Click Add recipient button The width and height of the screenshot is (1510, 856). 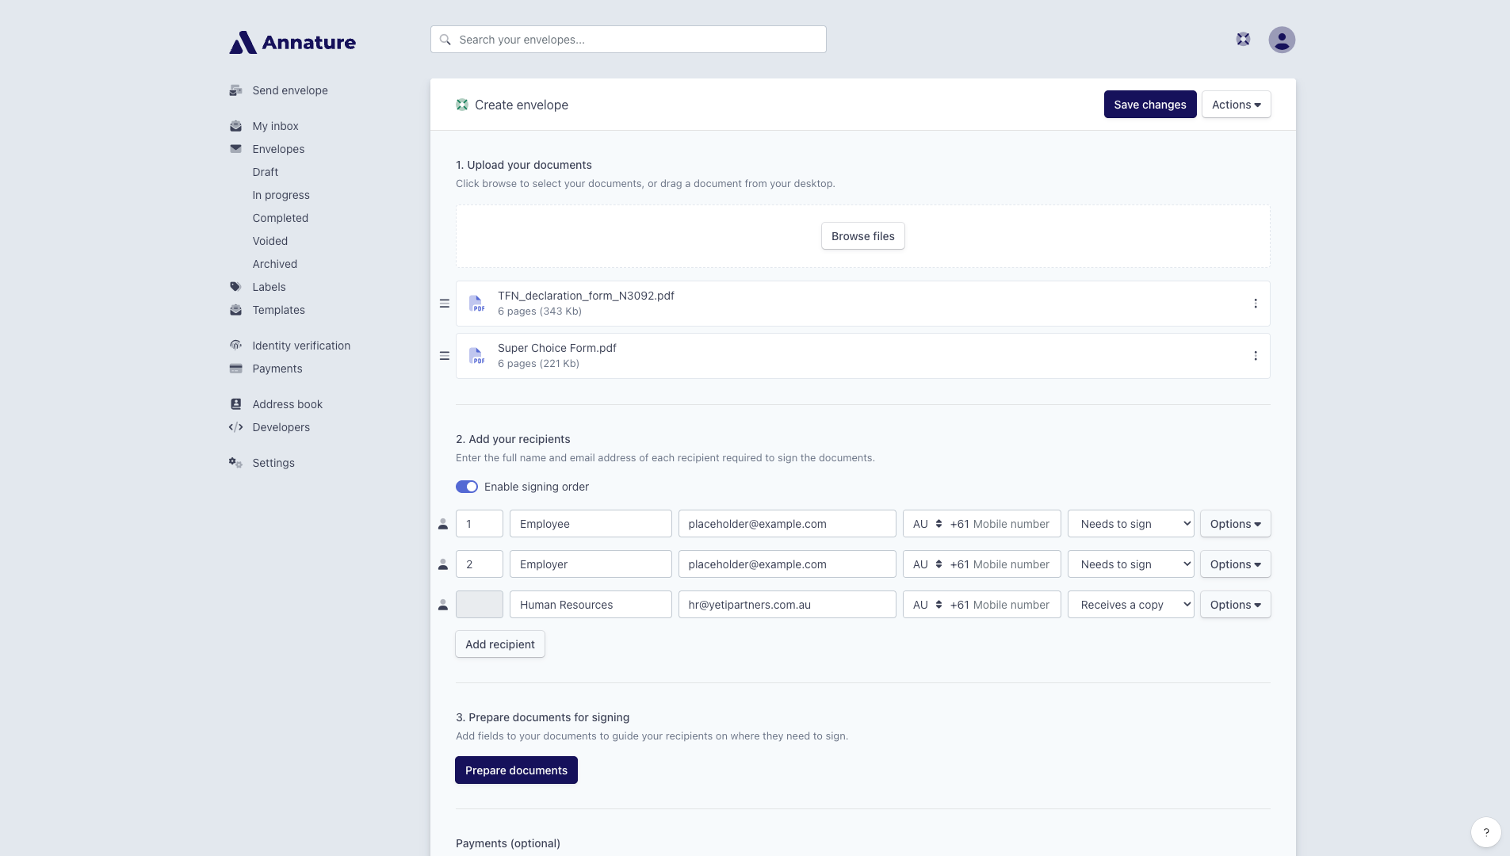point(500,644)
